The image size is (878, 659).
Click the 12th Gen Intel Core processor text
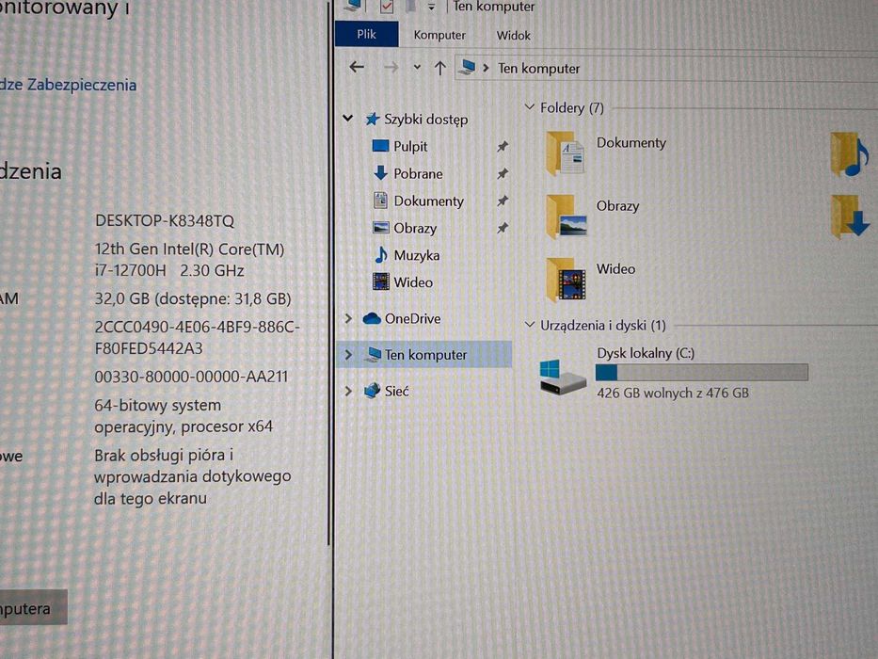tap(189, 260)
